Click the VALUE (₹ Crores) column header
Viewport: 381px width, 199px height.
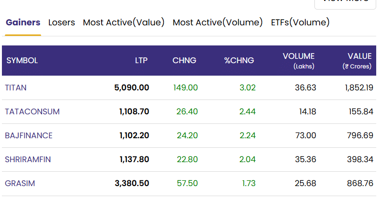[357, 61]
